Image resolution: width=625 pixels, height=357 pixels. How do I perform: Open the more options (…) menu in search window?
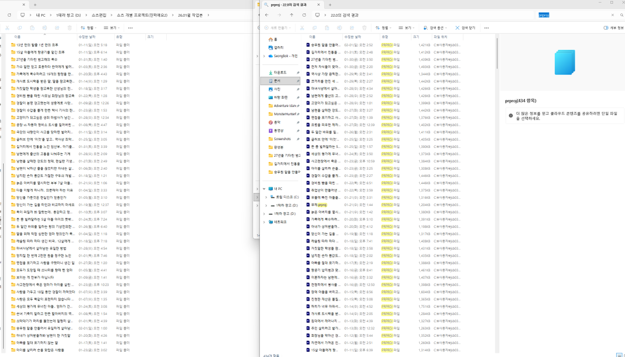click(486, 28)
